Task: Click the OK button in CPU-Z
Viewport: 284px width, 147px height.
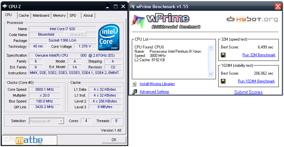Action: [x=114, y=140]
